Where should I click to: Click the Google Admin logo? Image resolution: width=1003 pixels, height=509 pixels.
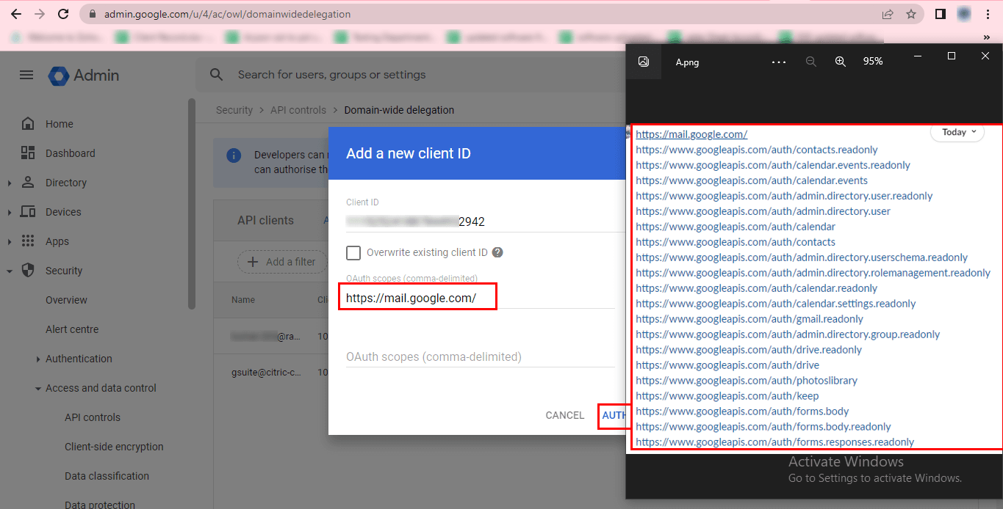(84, 75)
